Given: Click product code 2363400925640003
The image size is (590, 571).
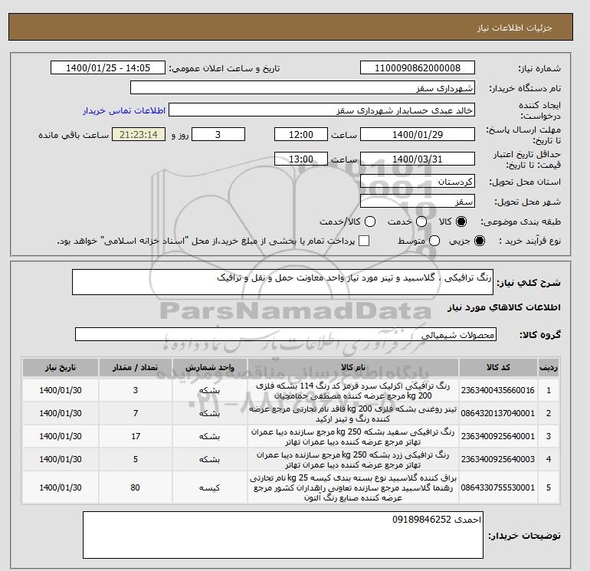Looking at the screenshot, I should (498, 459).
